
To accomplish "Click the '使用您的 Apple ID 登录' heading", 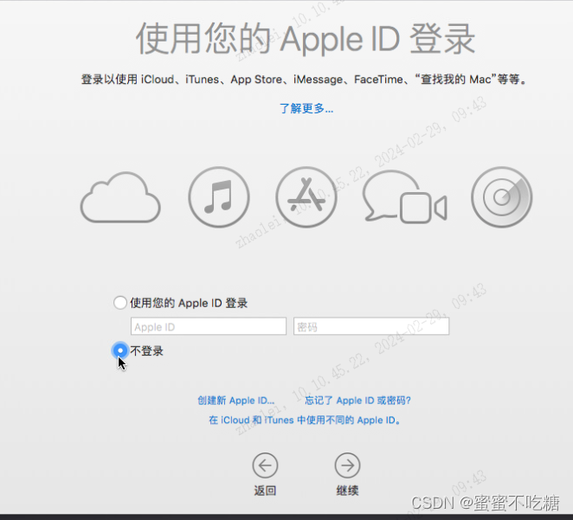I will pyautogui.click(x=306, y=39).
